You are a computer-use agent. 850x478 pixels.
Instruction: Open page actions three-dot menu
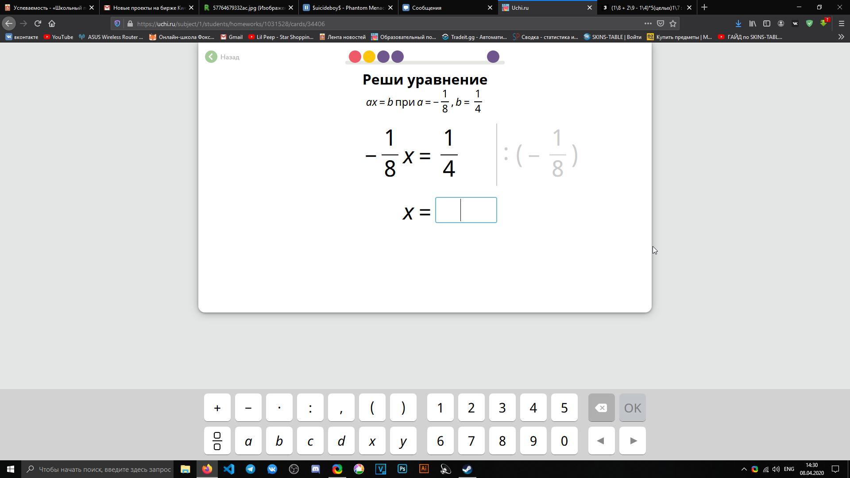pos(648,23)
